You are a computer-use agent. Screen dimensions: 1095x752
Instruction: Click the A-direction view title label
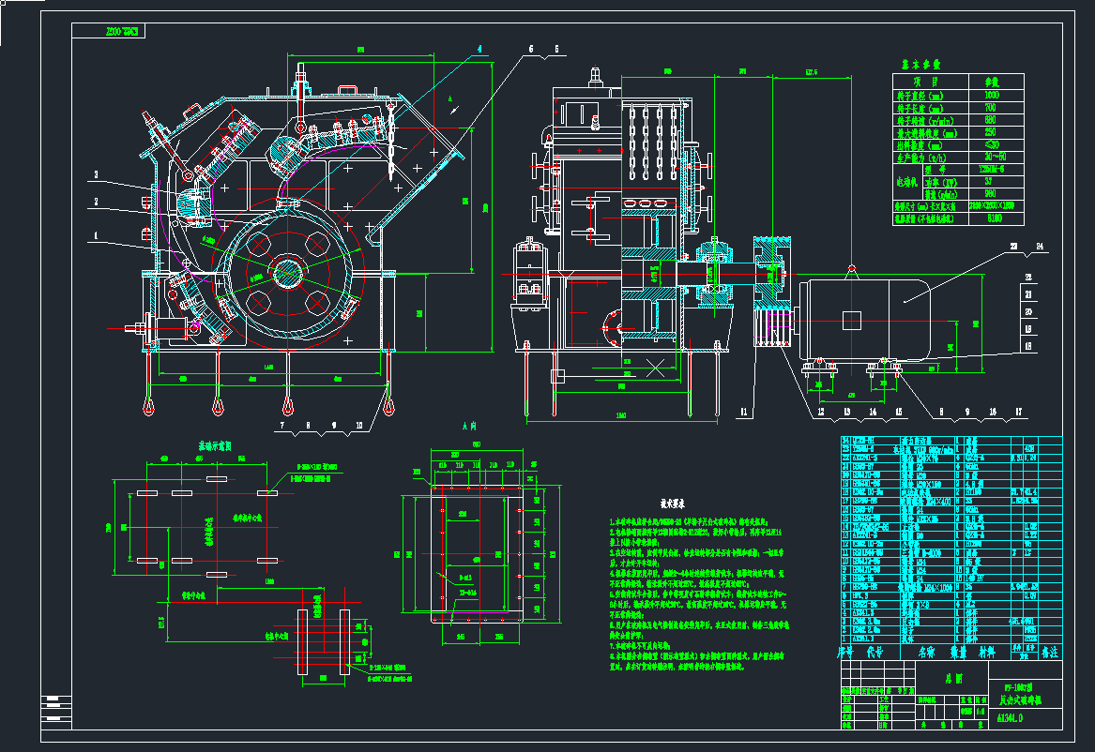coord(470,425)
